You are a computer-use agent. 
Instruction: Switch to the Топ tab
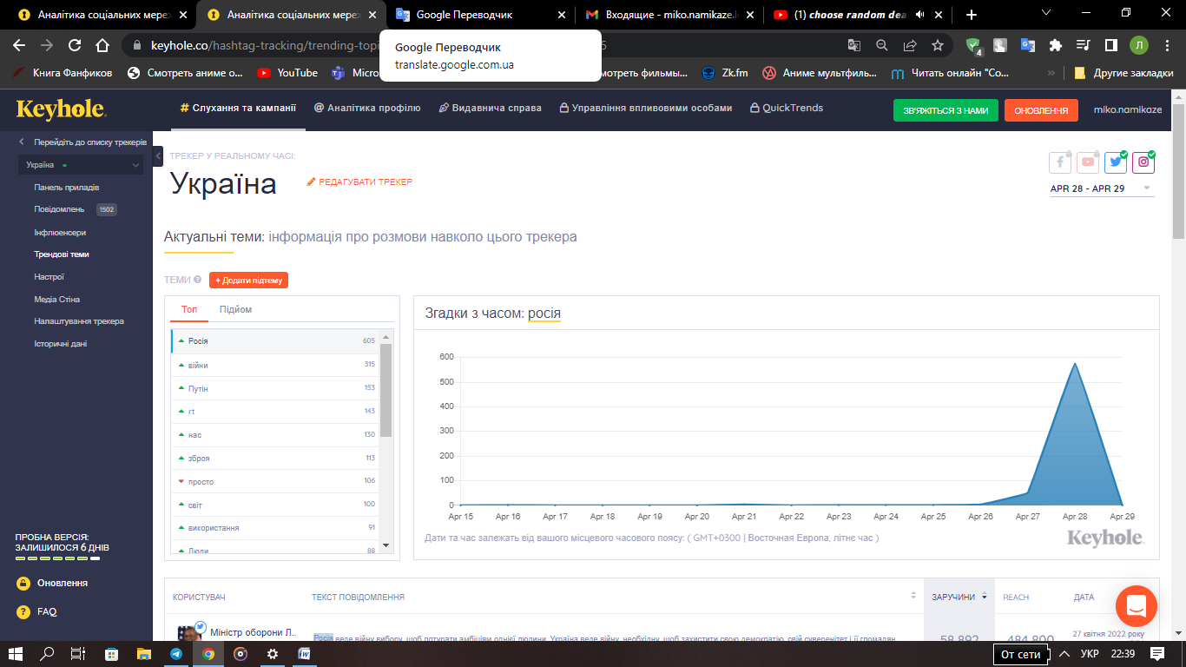coord(189,309)
